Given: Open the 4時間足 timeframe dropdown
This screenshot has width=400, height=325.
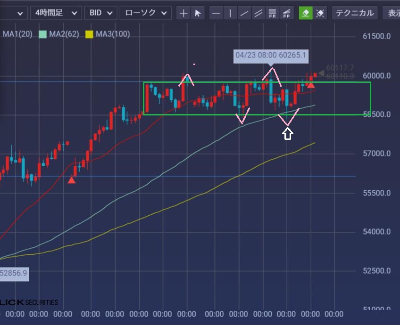Looking at the screenshot, I should click(56, 13).
